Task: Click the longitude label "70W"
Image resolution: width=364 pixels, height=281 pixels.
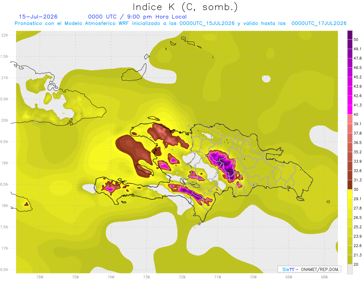Action: 253,277
